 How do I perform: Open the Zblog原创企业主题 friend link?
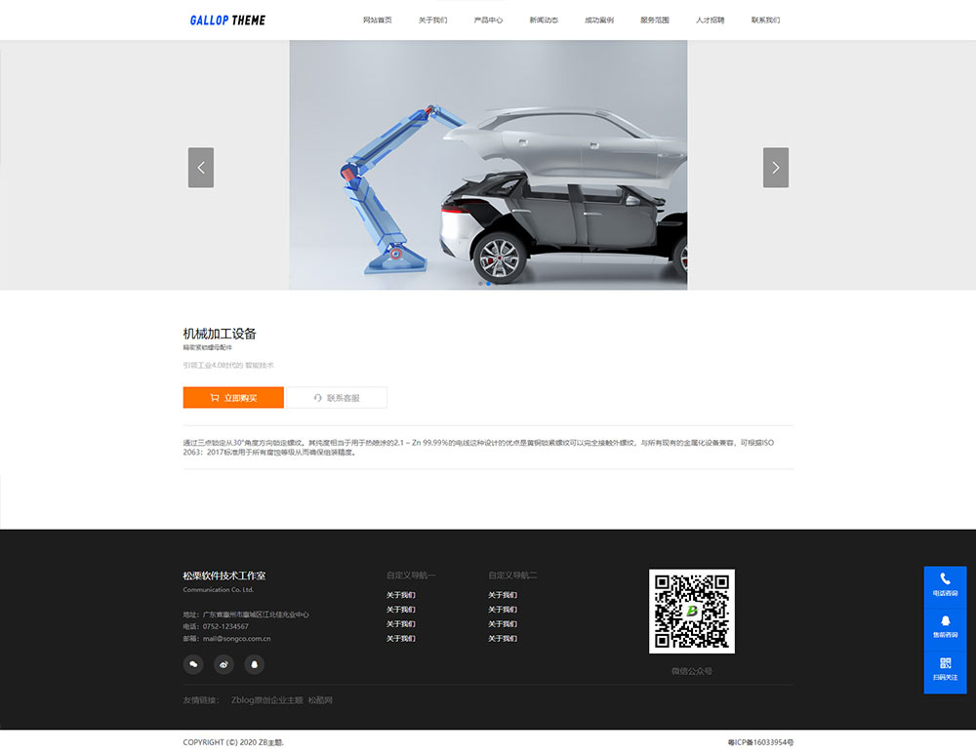[266, 700]
